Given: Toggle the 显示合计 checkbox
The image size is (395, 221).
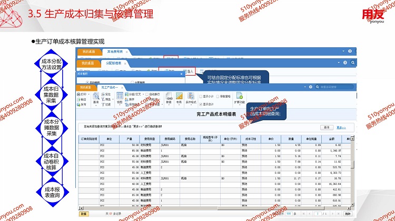Looking at the screenshot, I should [202, 103].
